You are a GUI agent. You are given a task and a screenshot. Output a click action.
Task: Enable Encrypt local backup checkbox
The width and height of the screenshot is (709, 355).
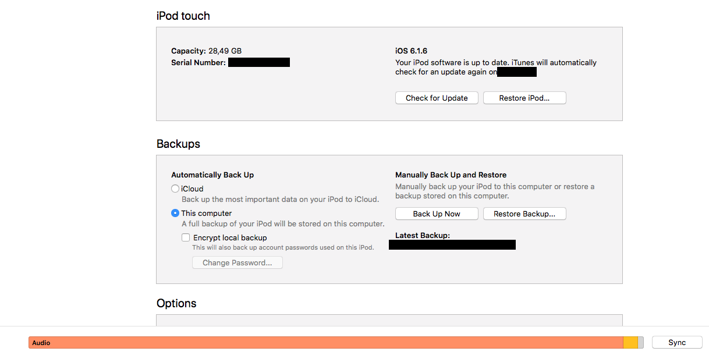click(x=186, y=237)
